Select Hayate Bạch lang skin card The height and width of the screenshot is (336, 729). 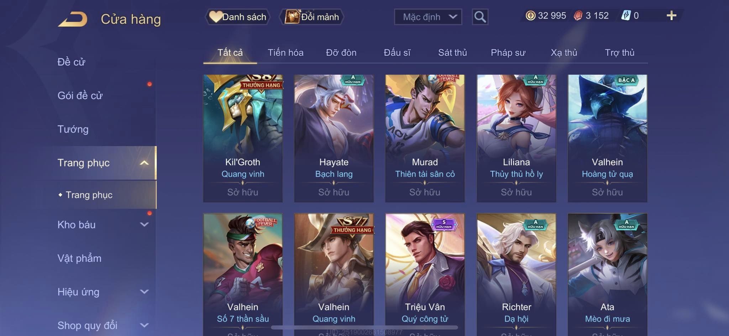point(334,138)
